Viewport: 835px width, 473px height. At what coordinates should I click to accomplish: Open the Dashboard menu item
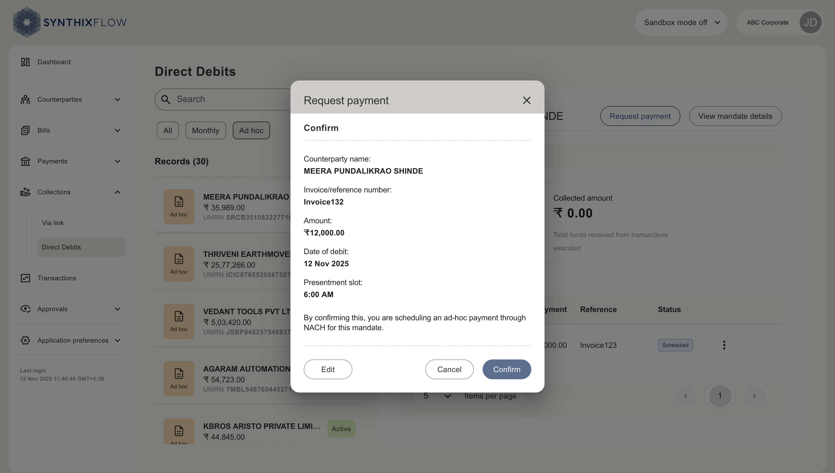[x=54, y=62]
